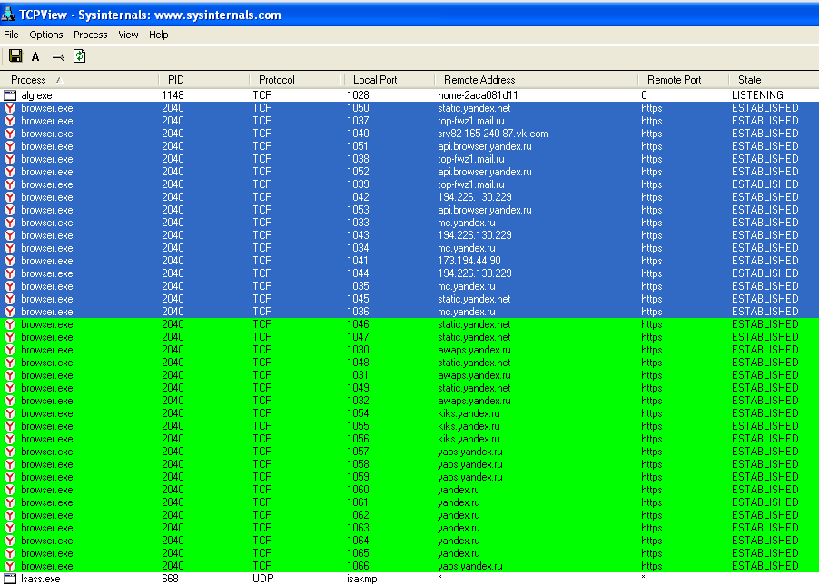Click the lsass.exe process icon
The width and height of the screenshot is (819, 586).
pyautogui.click(x=10, y=579)
